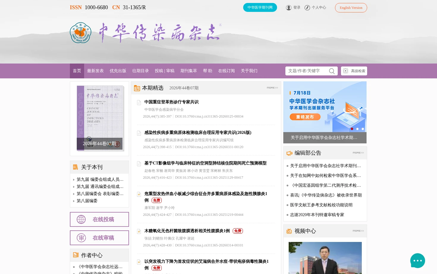The image size is (437, 274).
Task: Click 在线审稿 button
Action: 99,238
